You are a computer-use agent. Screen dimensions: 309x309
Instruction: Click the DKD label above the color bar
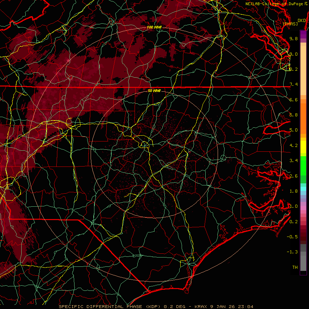click(x=301, y=20)
